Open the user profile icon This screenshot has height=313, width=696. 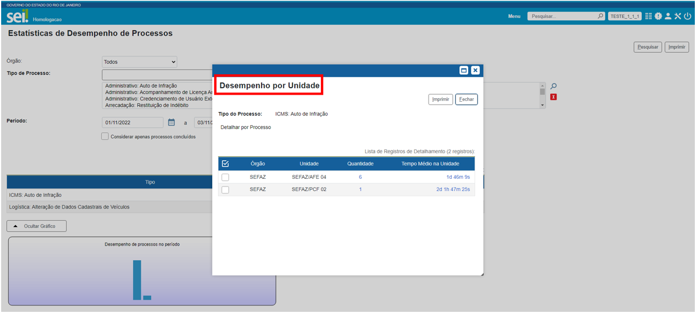668,16
